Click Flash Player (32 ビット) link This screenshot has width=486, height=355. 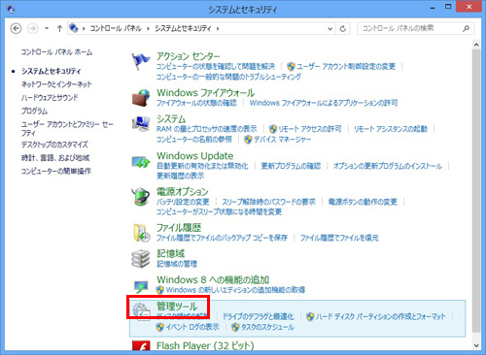(205, 345)
